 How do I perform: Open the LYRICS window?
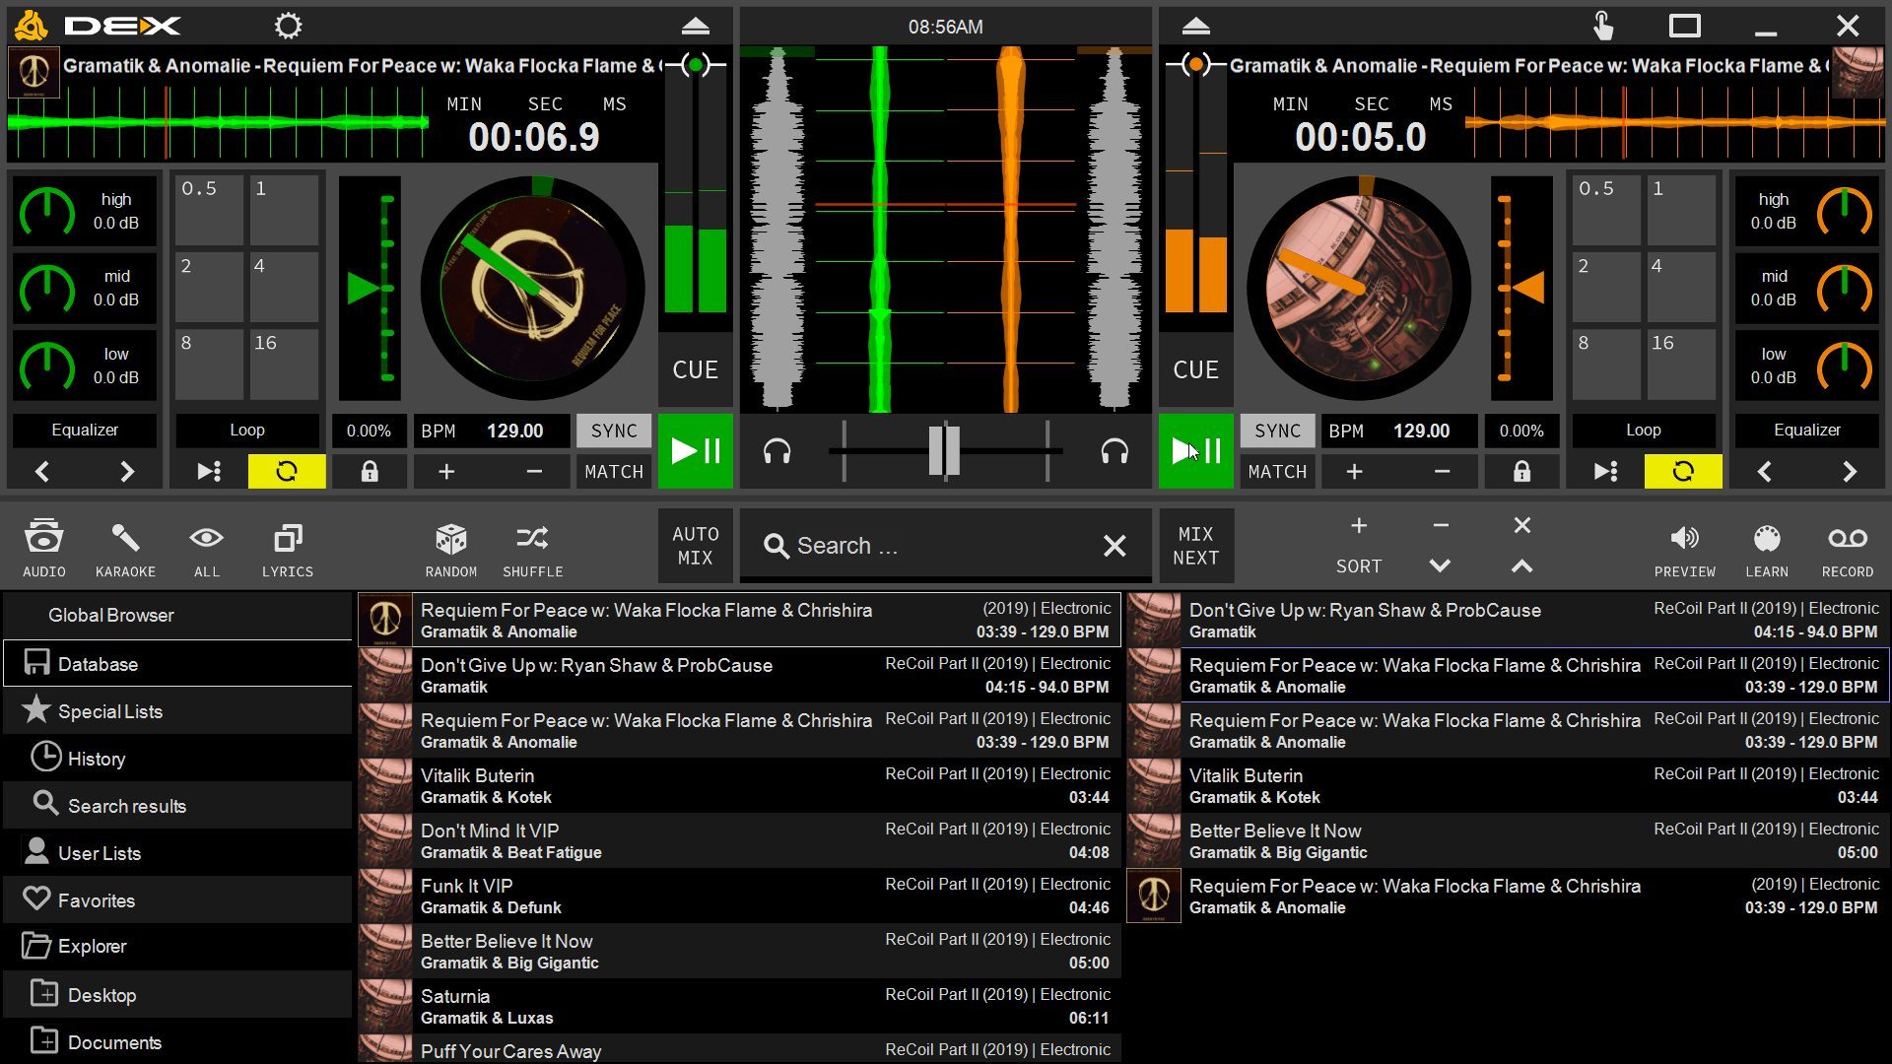click(288, 548)
